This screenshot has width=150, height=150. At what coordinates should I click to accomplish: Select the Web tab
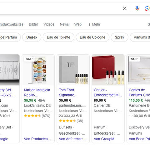point(78,24)
